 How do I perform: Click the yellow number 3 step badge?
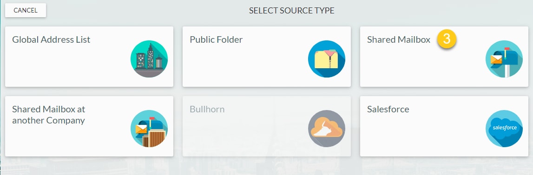point(447,39)
